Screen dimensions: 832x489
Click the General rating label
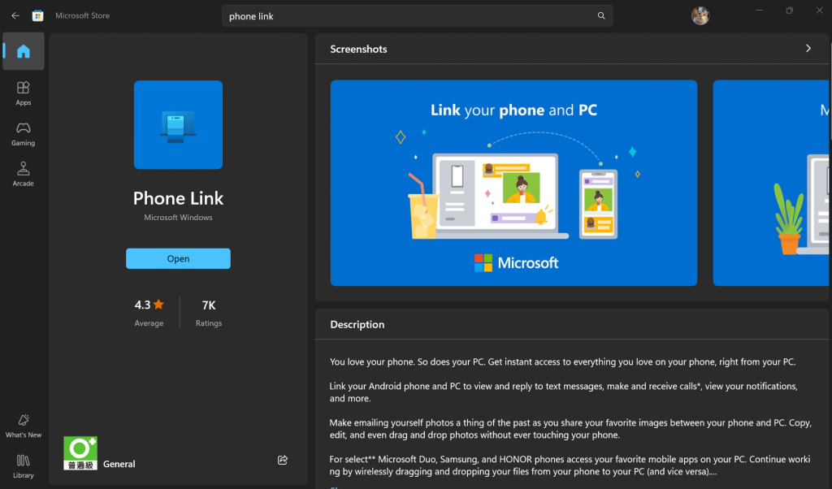click(119, 464)
